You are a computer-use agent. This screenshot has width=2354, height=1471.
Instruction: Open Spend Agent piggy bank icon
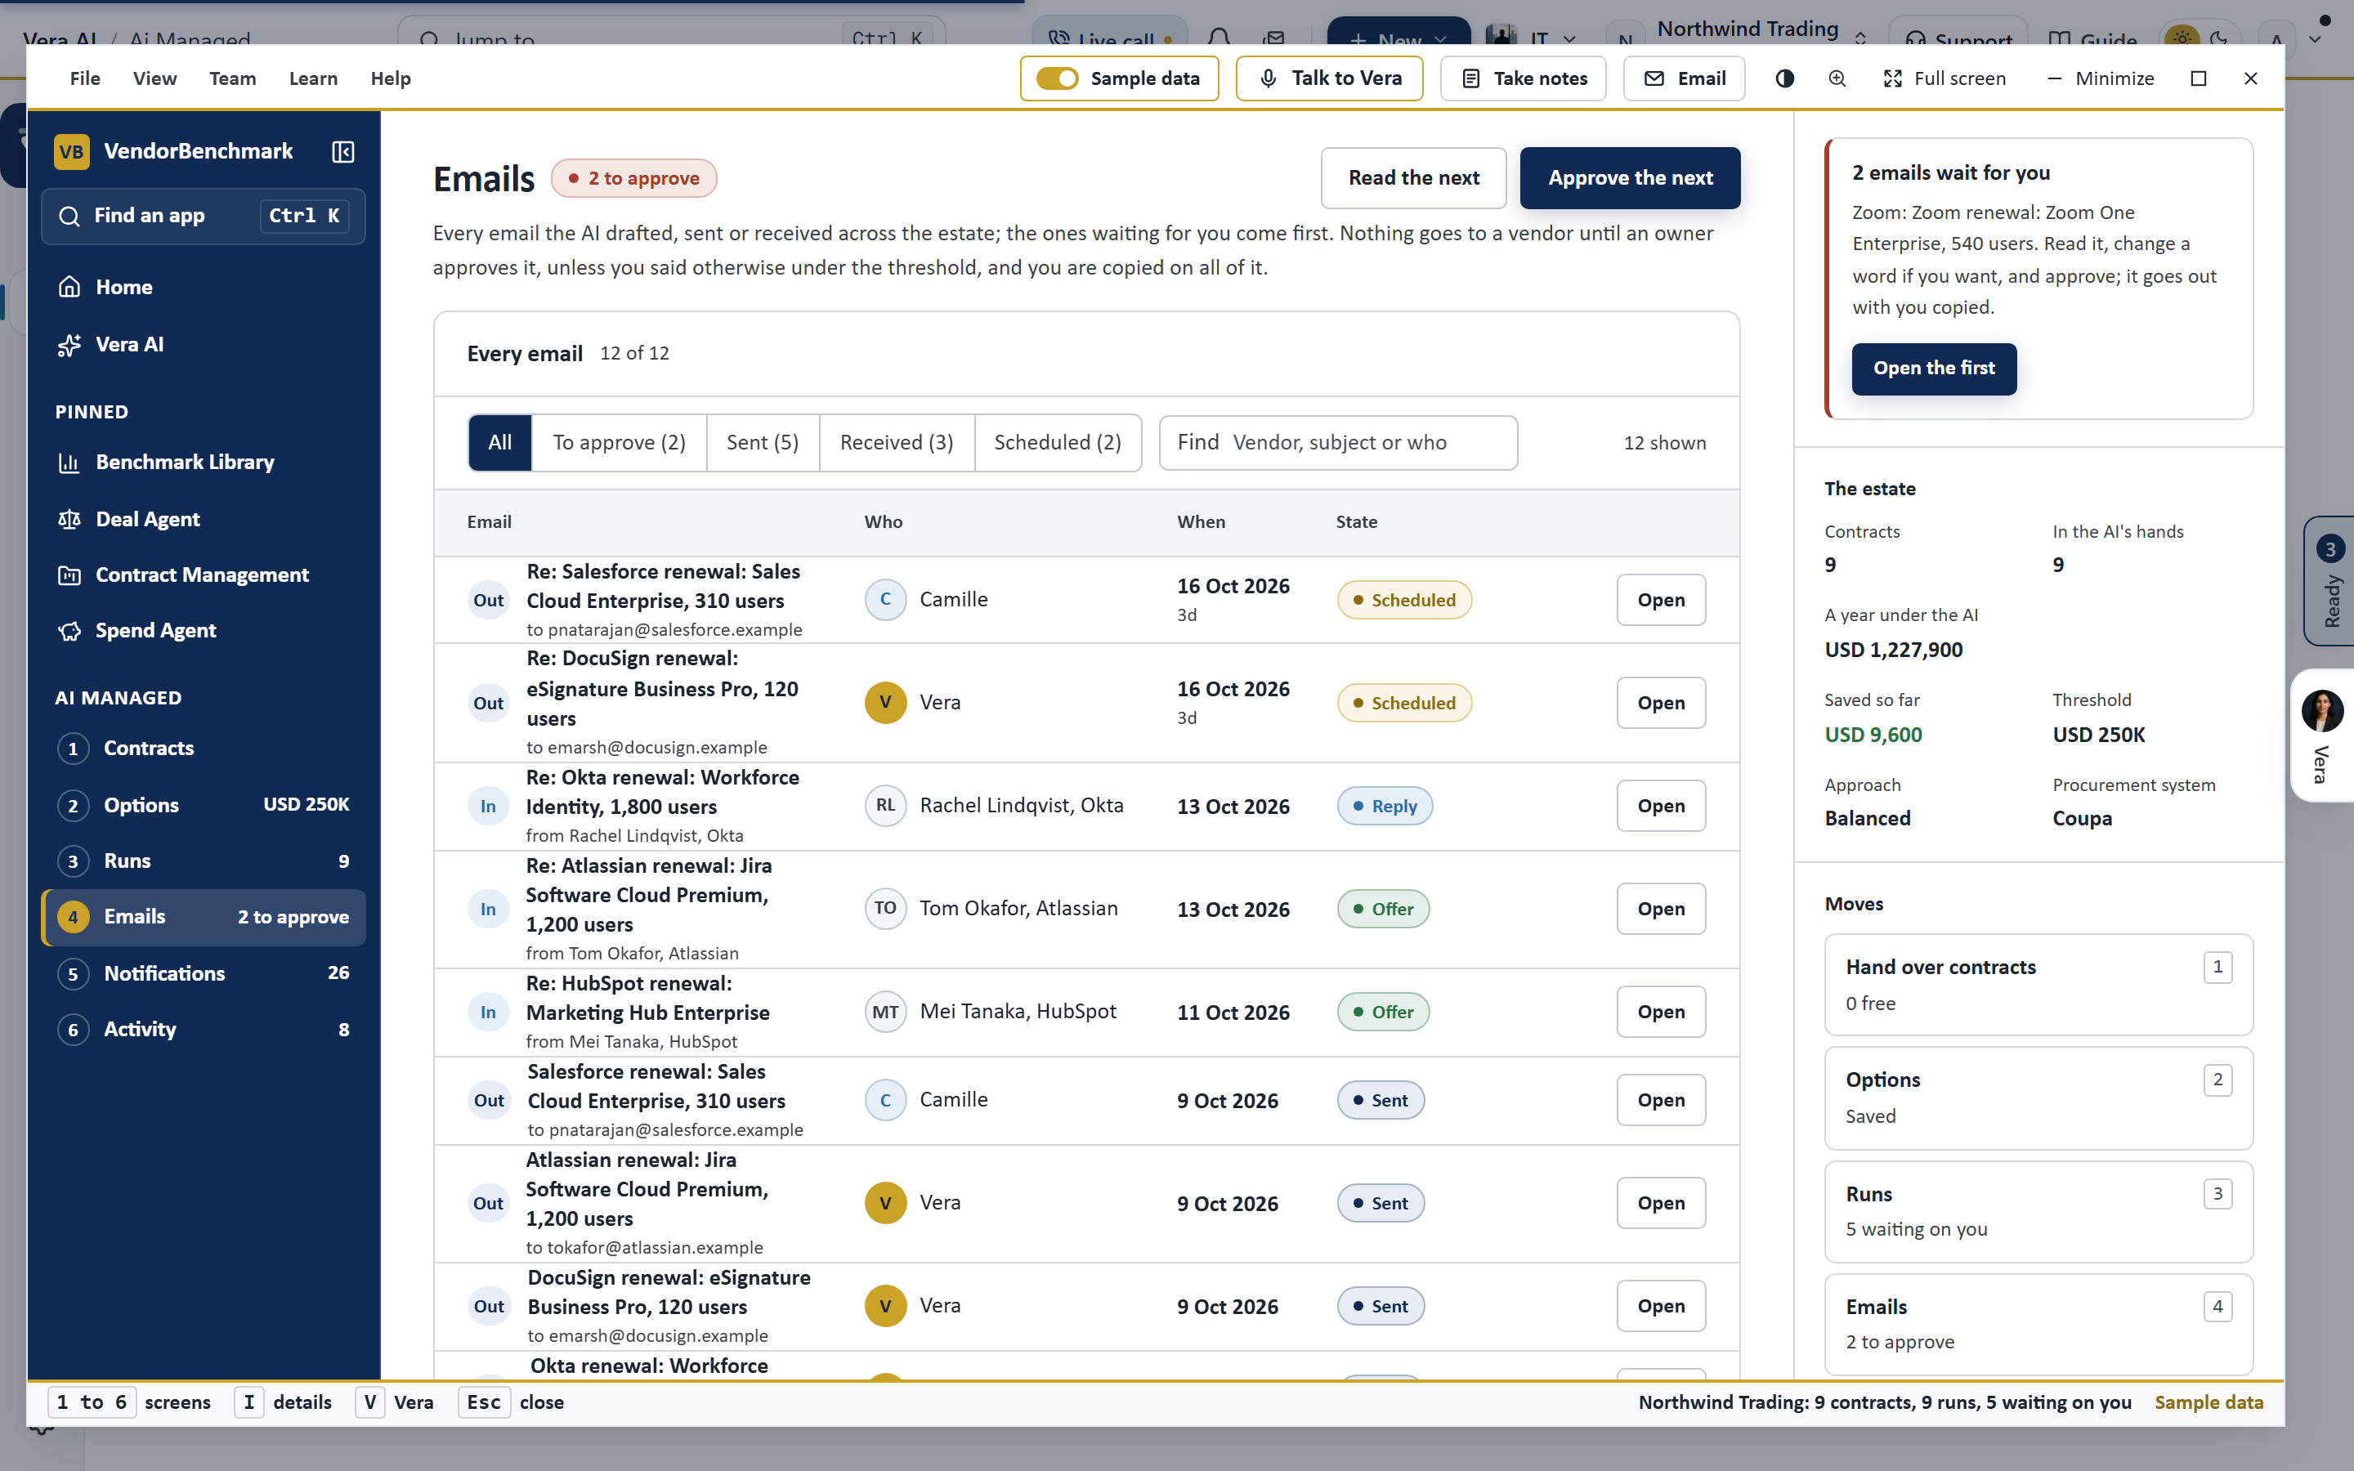tap(69, 630)
